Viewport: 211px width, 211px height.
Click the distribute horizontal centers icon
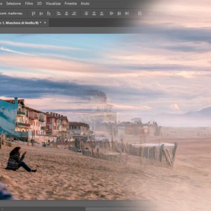coord(119,13)
